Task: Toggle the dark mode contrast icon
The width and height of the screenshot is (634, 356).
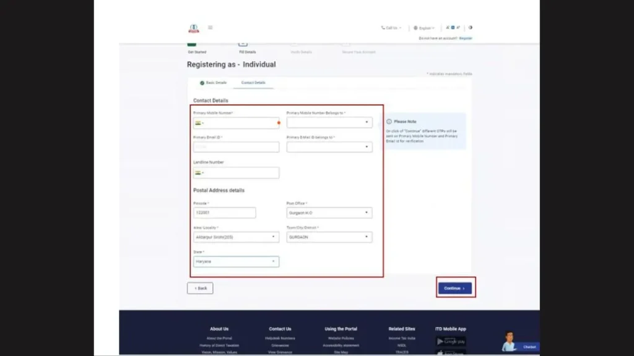Action: tap(471, 28)
